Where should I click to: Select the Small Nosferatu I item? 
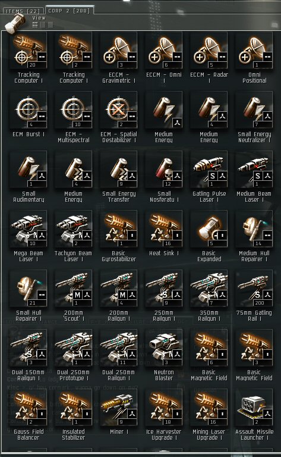[x=164, y=170]
